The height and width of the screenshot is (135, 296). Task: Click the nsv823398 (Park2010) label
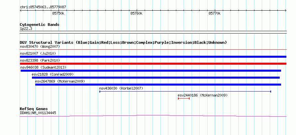(40, 60)
